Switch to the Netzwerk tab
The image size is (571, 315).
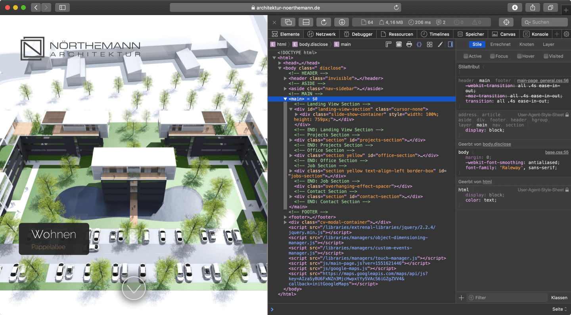tap(322, 34)
